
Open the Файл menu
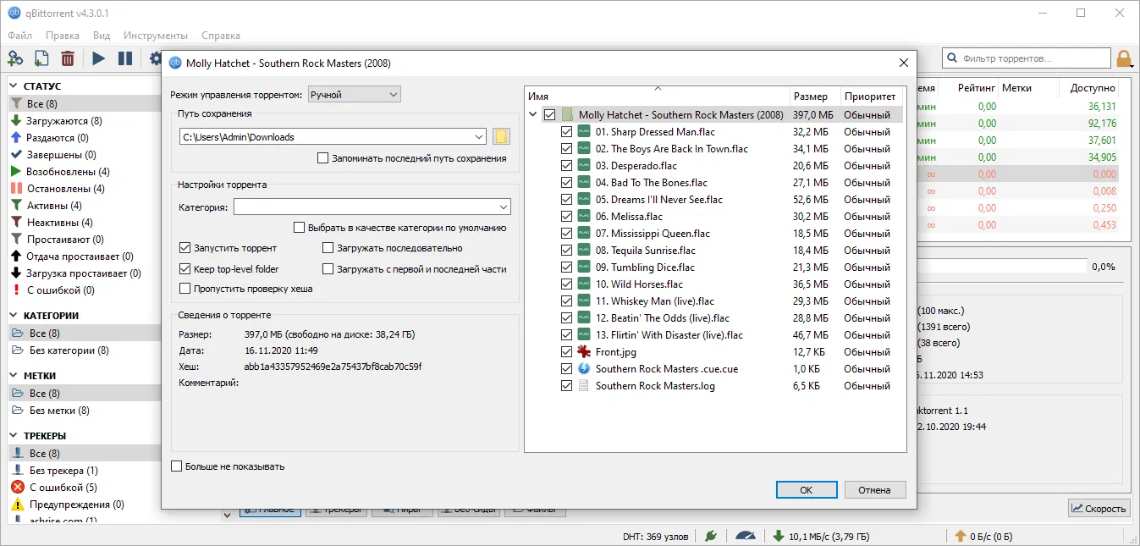(20, 36)
